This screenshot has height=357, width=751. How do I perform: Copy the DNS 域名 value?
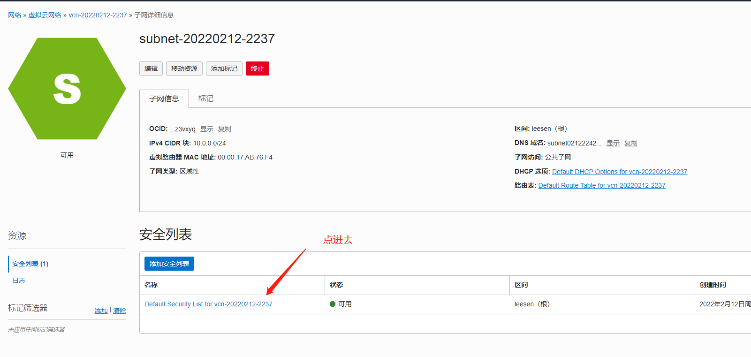click(631, 143)
